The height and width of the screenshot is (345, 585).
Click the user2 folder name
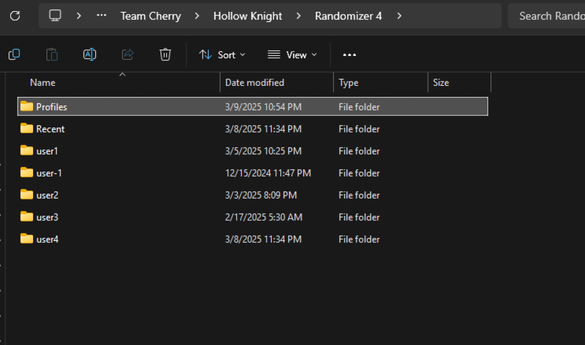[x=47, y=195]
